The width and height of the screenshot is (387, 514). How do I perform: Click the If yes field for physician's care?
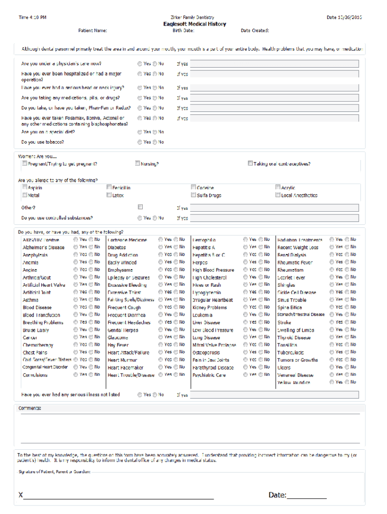pos(274,64)
